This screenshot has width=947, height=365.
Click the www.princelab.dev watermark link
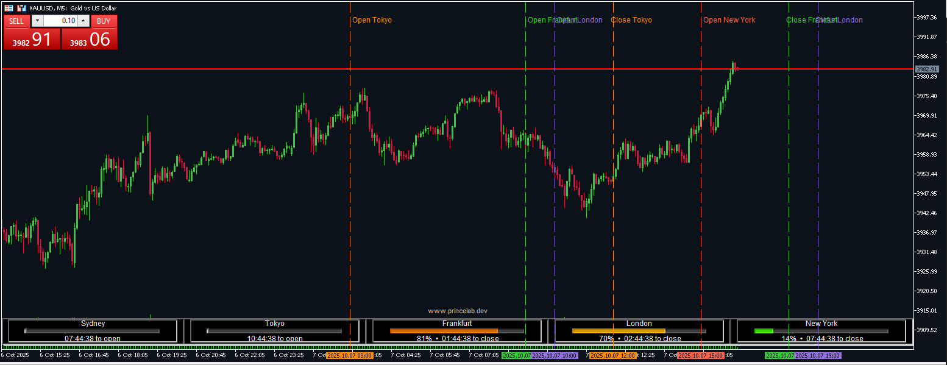458,311
